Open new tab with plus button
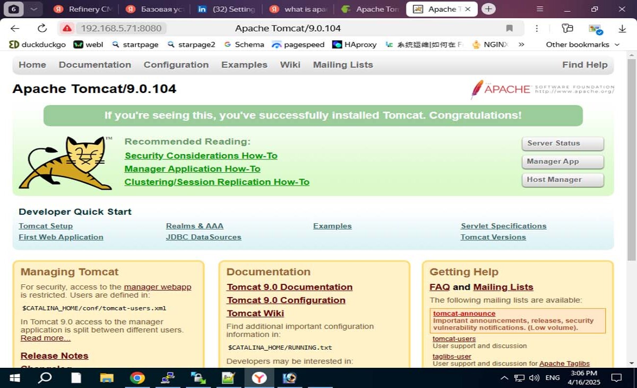The width and height of the screenshot is (637, 388). click(488, 9)
